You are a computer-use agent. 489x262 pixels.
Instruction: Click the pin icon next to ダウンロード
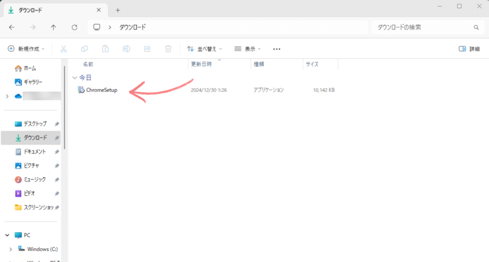57,138
